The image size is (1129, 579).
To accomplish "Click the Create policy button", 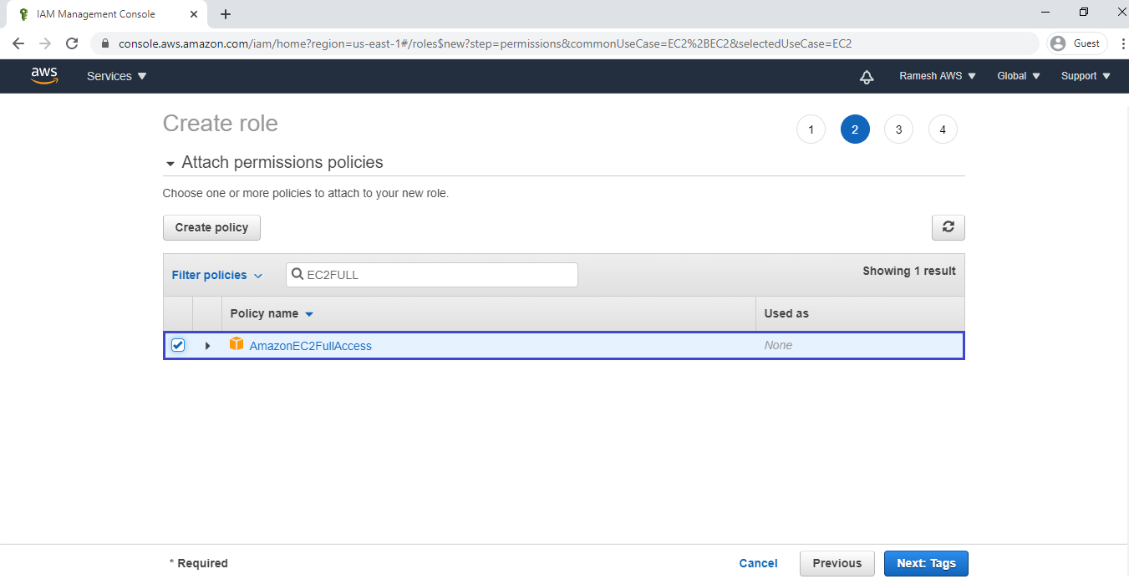I will click(211, 227).
